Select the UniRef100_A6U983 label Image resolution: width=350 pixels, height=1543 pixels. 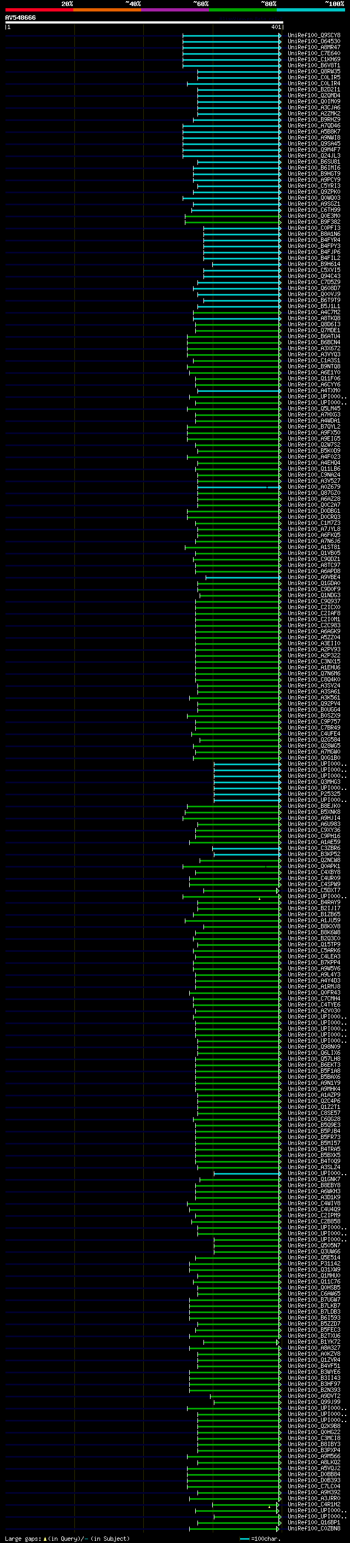pyautogui.click(x=314, y=824)
